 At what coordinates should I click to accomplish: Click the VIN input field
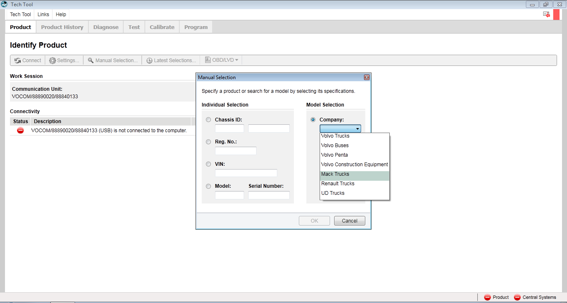pos(246,173)
